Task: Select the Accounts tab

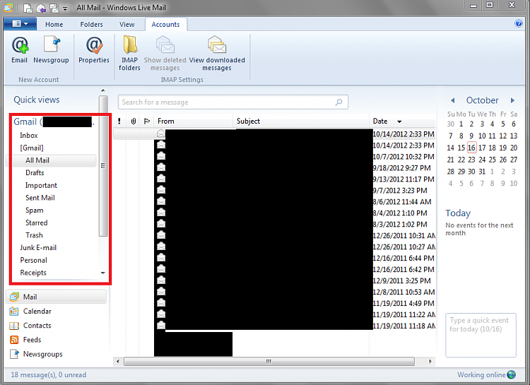Action: coord(165,24)
